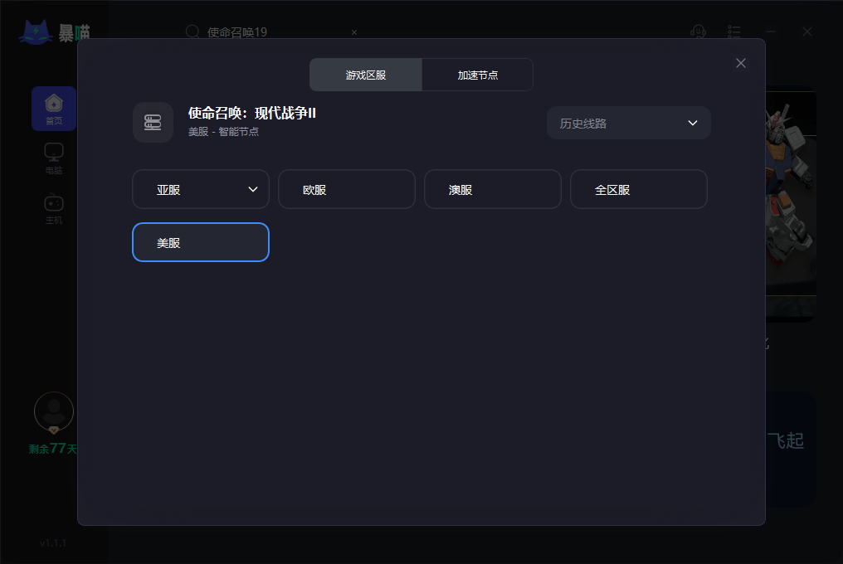Click the user avatar in sidebar
This screenshot has height=564, width=843.
point(54,412)
